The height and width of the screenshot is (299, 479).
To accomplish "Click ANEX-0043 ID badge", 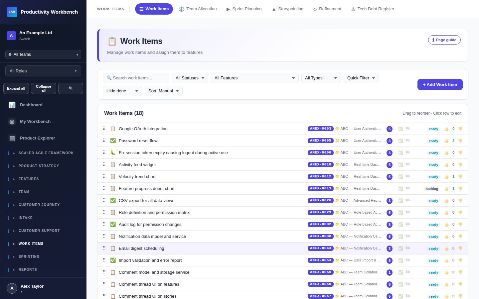I will (321, 249).
